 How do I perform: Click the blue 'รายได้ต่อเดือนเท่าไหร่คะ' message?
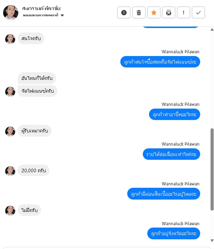pos(171,154)
